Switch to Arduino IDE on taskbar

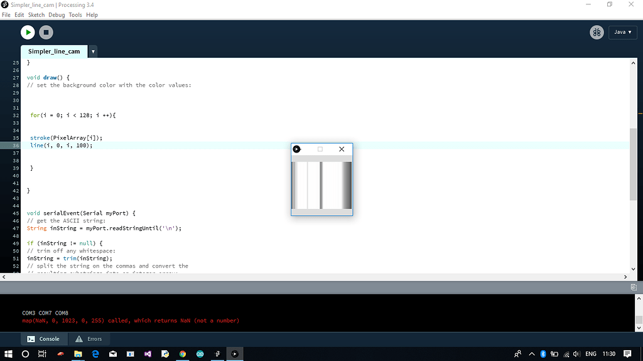200,353
